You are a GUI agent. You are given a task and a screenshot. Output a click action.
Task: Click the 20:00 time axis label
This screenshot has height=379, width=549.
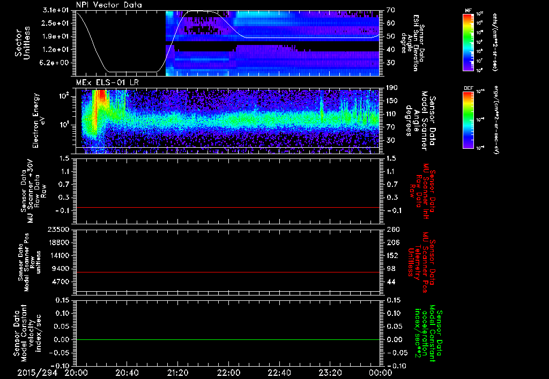(x=76, y=373)
